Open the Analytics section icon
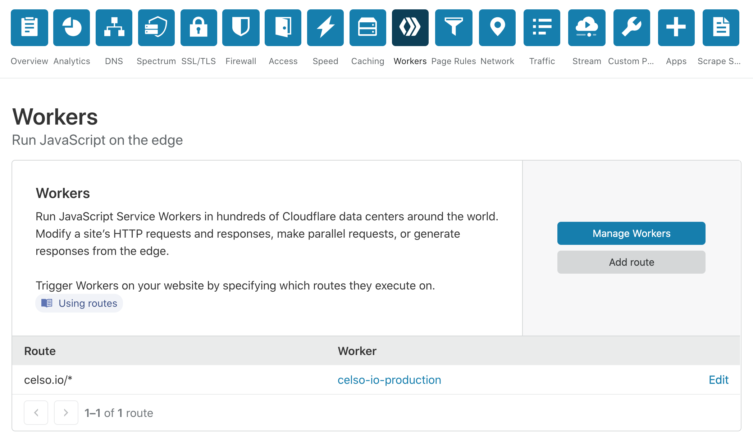Image resolution: width=753 pixels, height=440 pixels. click(71, 27)
